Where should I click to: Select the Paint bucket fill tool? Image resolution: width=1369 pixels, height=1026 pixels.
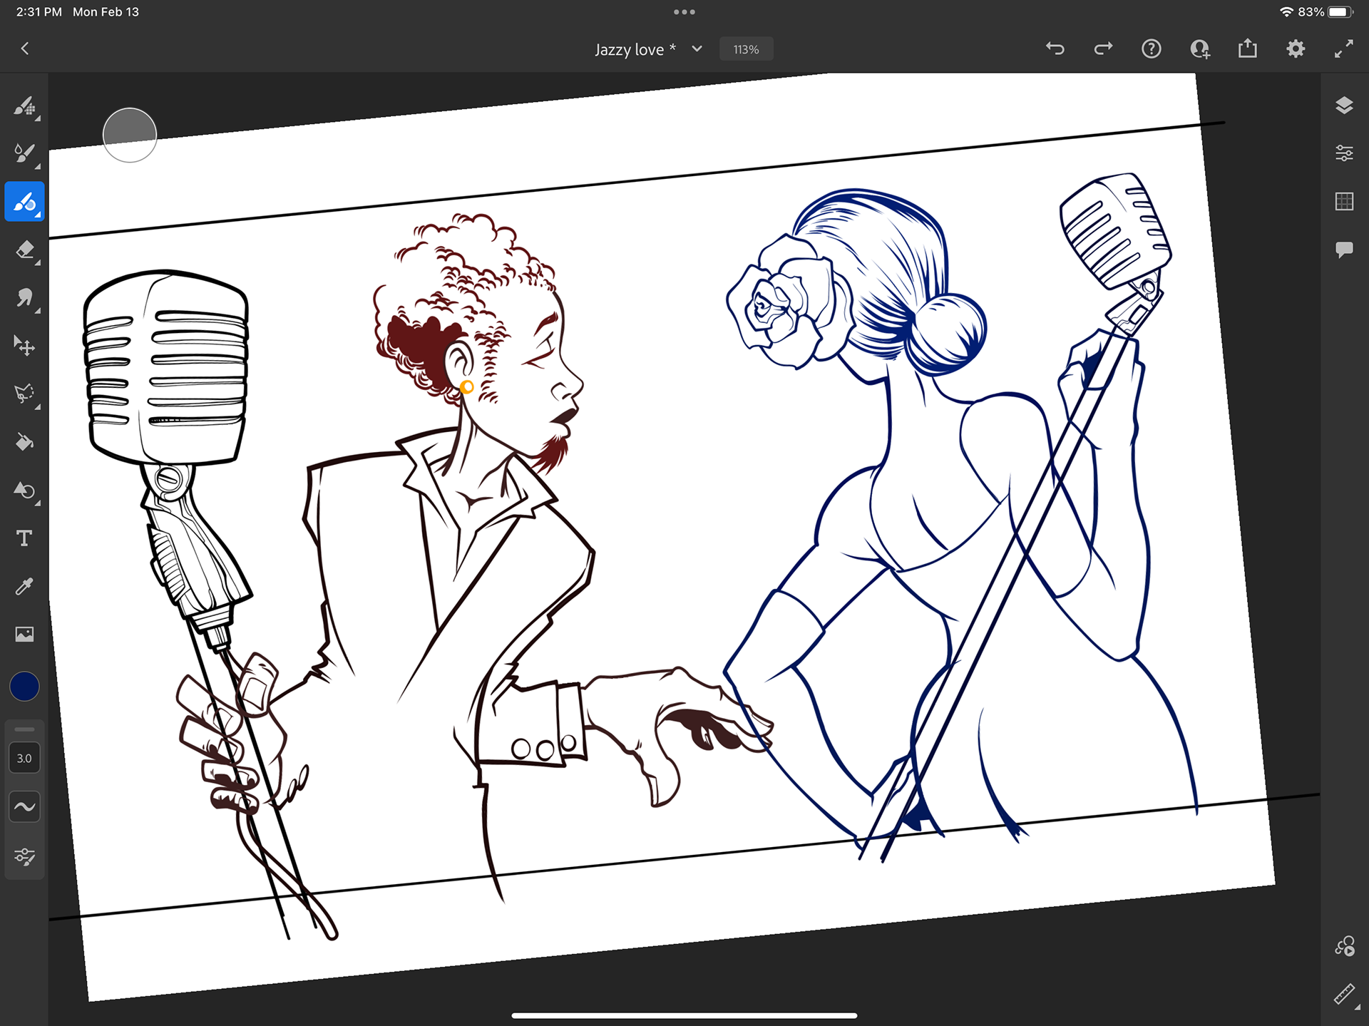coord(24,442)
